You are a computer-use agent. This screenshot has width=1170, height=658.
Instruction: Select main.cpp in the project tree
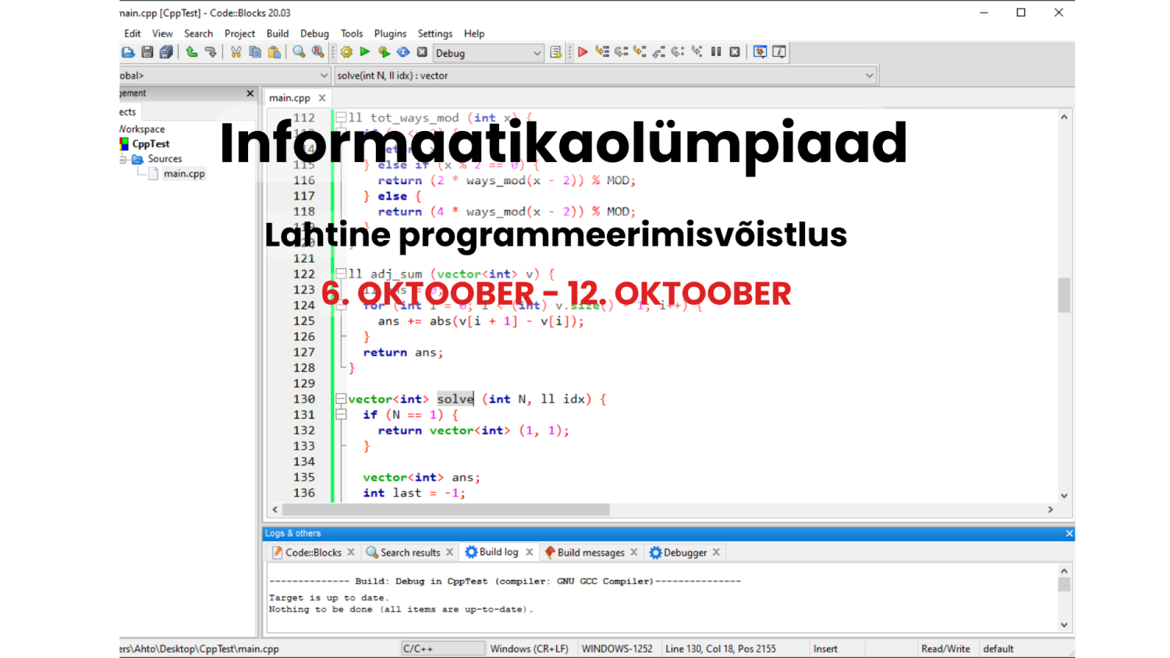184,174
